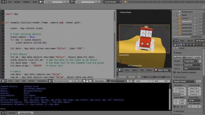205x115 pixels.
Task: Toggle visibility of Camera.003
Action: [195, 28]
